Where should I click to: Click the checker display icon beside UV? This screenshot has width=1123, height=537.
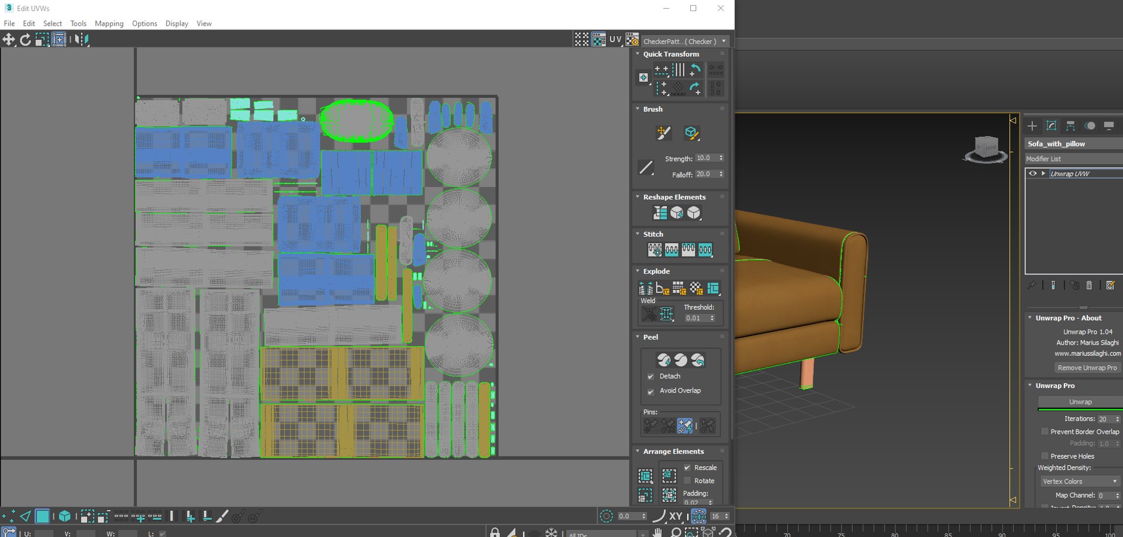click(599, 39)
